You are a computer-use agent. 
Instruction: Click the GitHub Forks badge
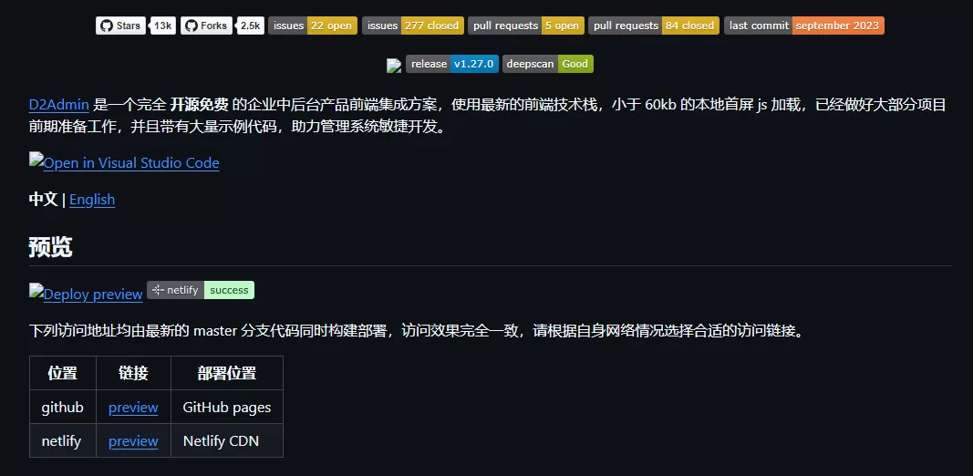point(206,26)
